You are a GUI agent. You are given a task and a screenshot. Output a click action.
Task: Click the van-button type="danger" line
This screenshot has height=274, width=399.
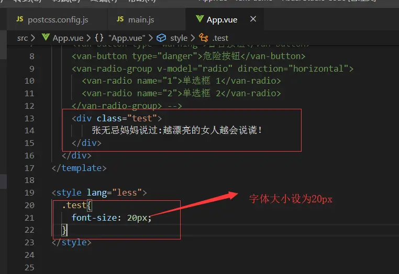click(x=189, y=56)
